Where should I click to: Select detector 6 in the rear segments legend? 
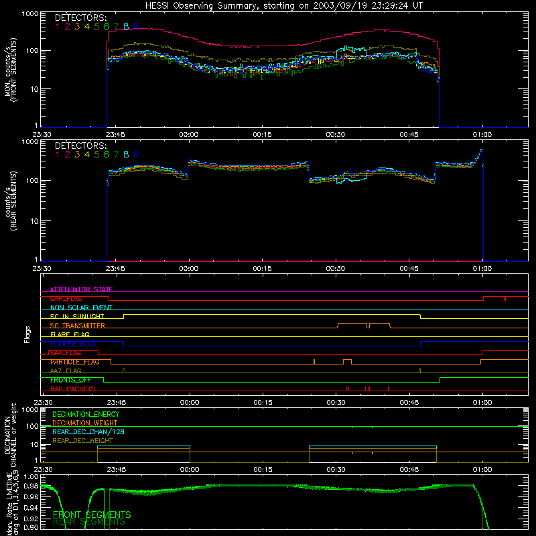point(107,155)
